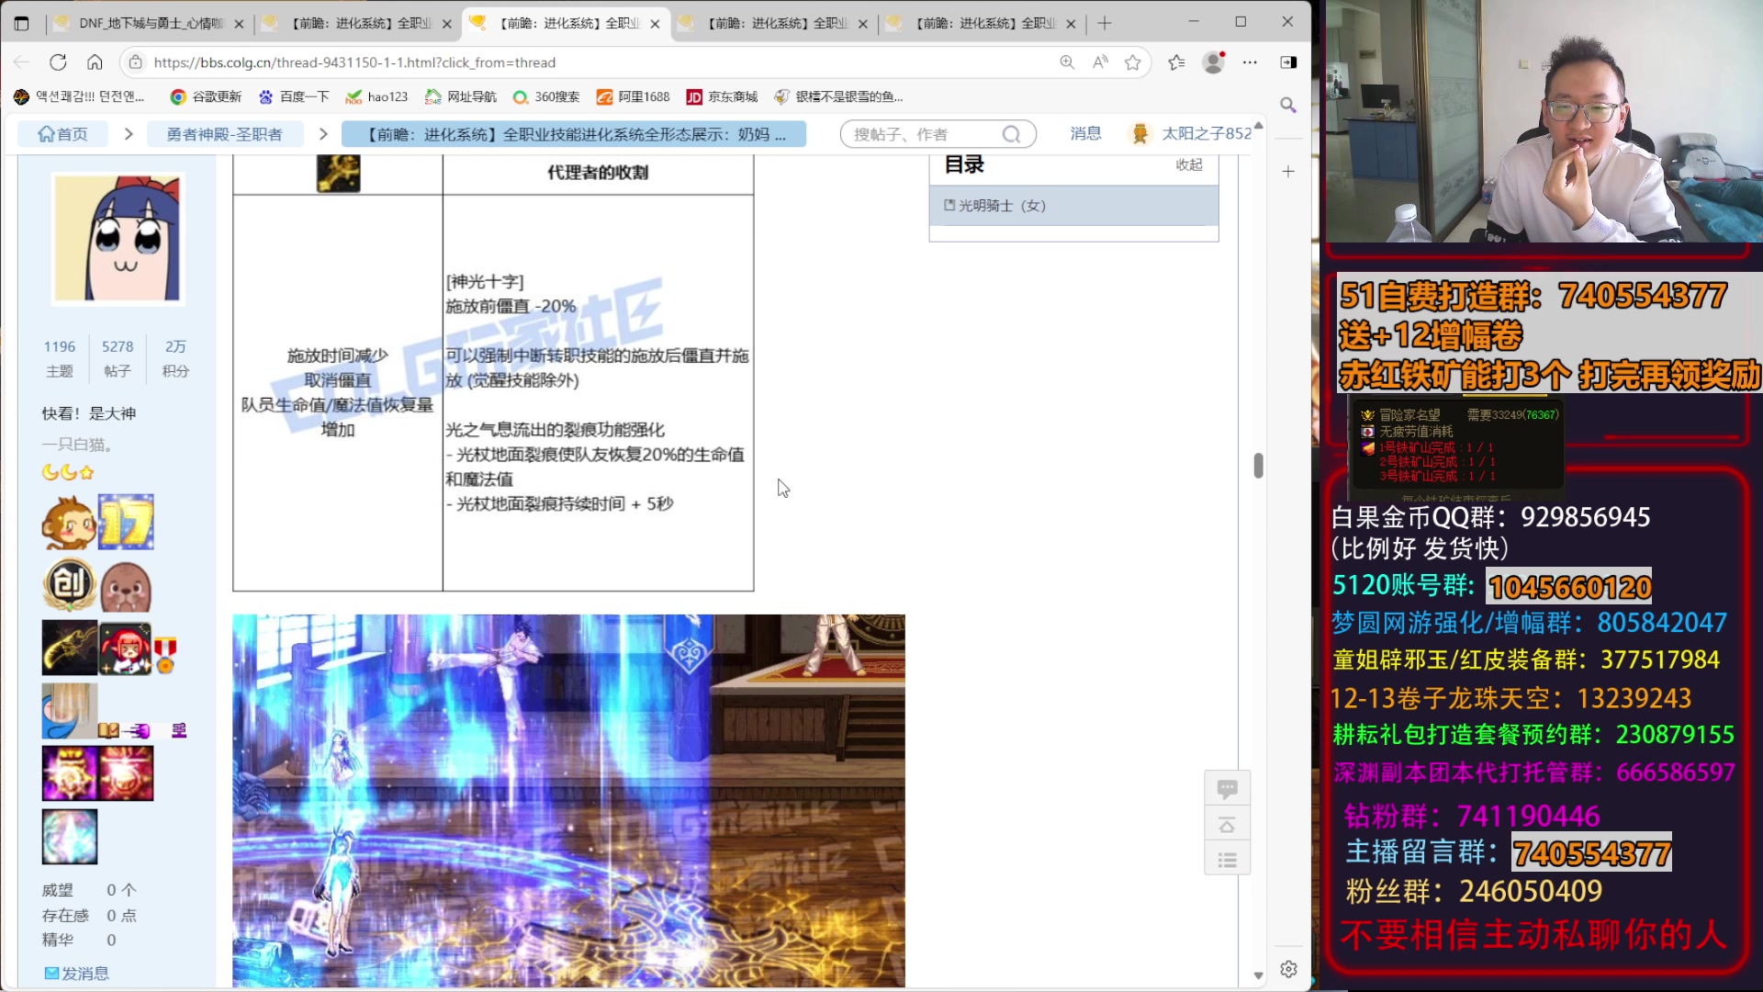Send message via 发消息 link
This screenshot has height=992, width=1763.
(77, 973)
